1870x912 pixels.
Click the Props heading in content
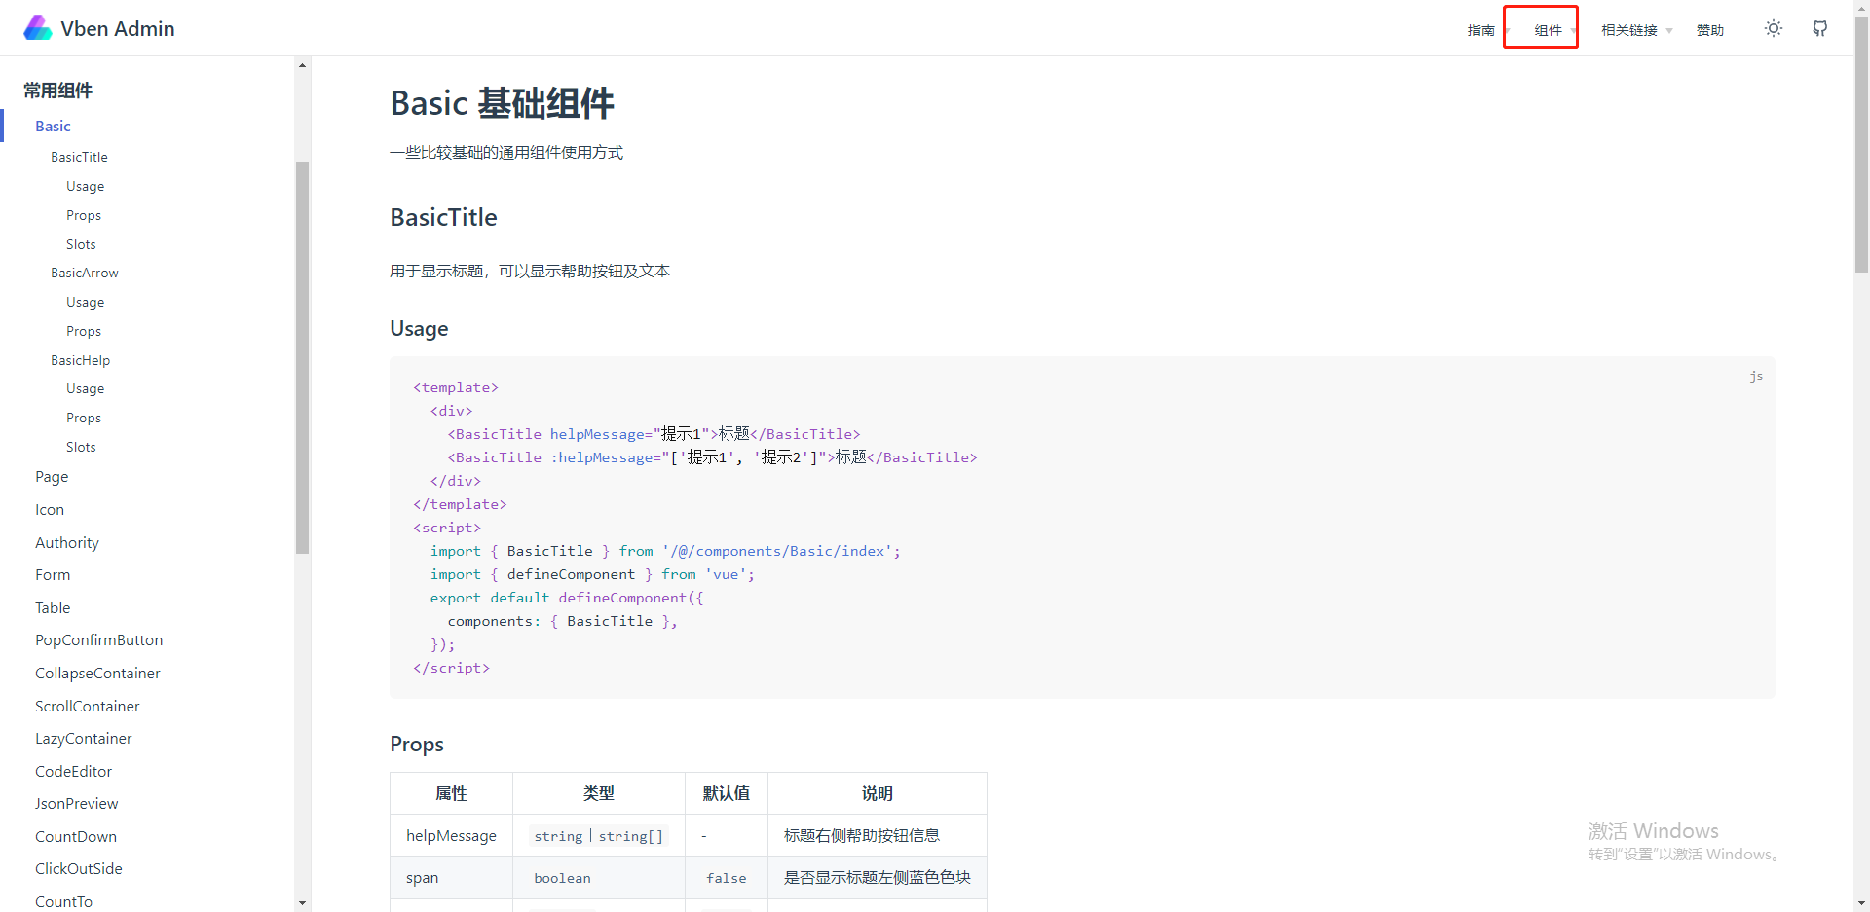(417, 745)
